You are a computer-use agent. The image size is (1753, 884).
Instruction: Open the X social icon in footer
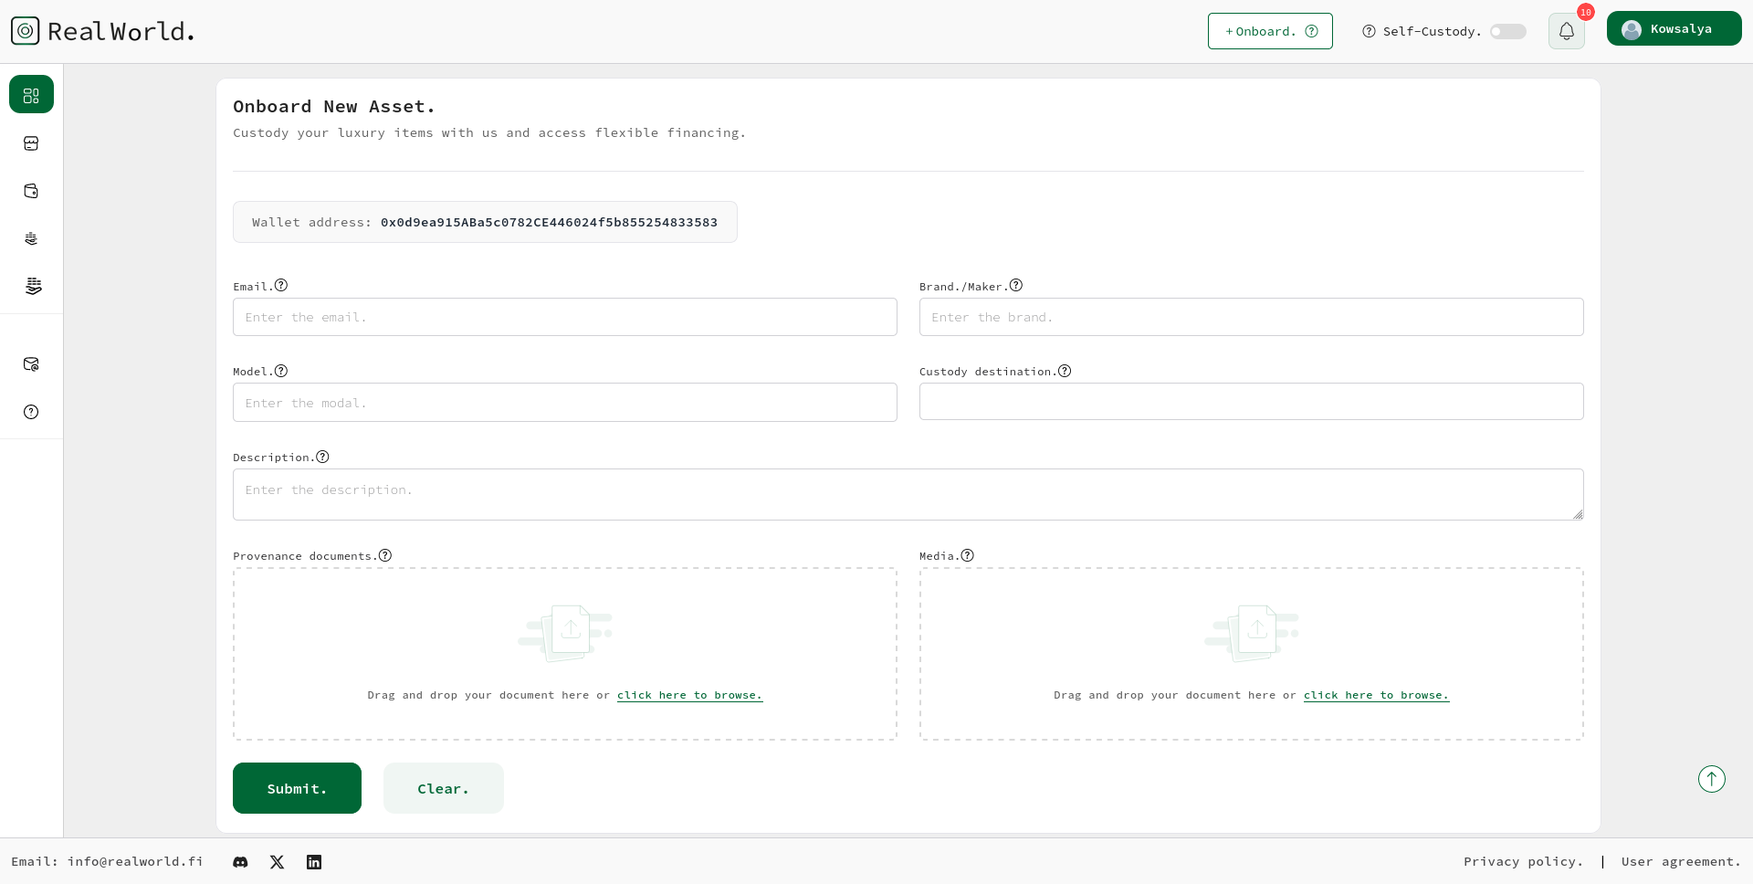pyautogui.click(x=278, y=862)
